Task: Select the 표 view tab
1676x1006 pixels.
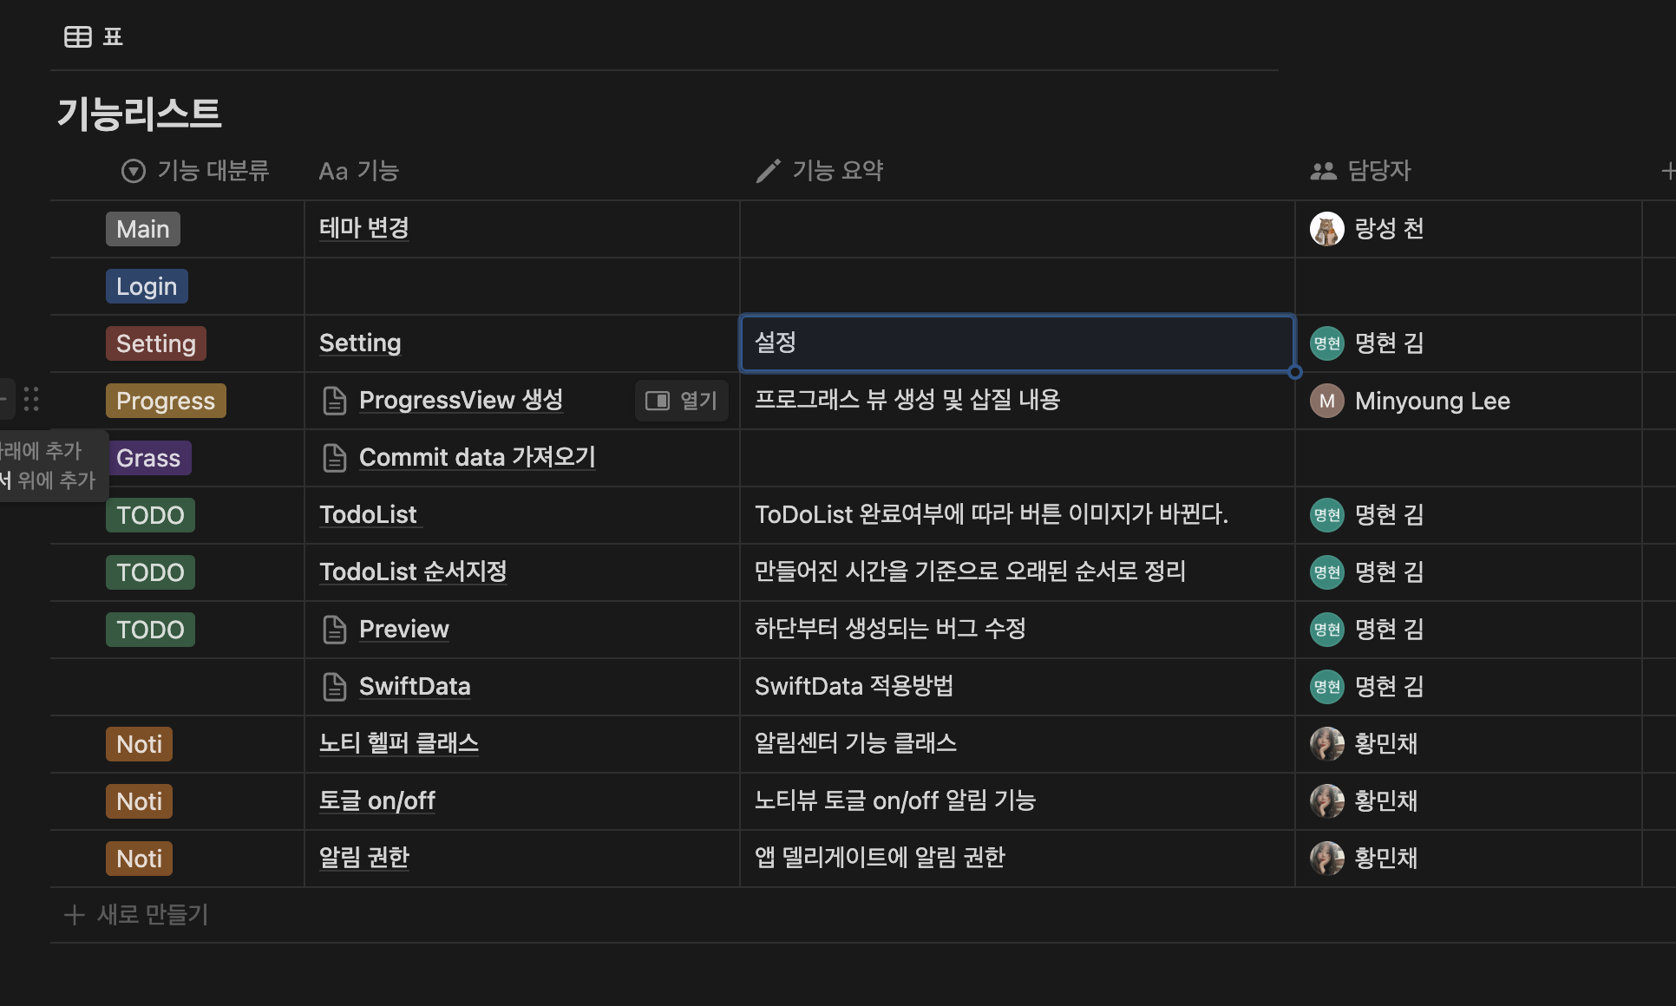Action: 113,36
